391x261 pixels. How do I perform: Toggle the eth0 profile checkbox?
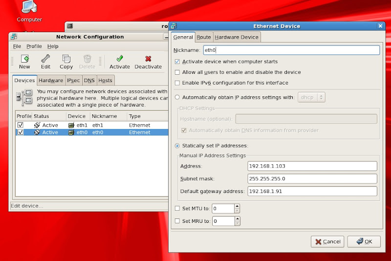21,132
